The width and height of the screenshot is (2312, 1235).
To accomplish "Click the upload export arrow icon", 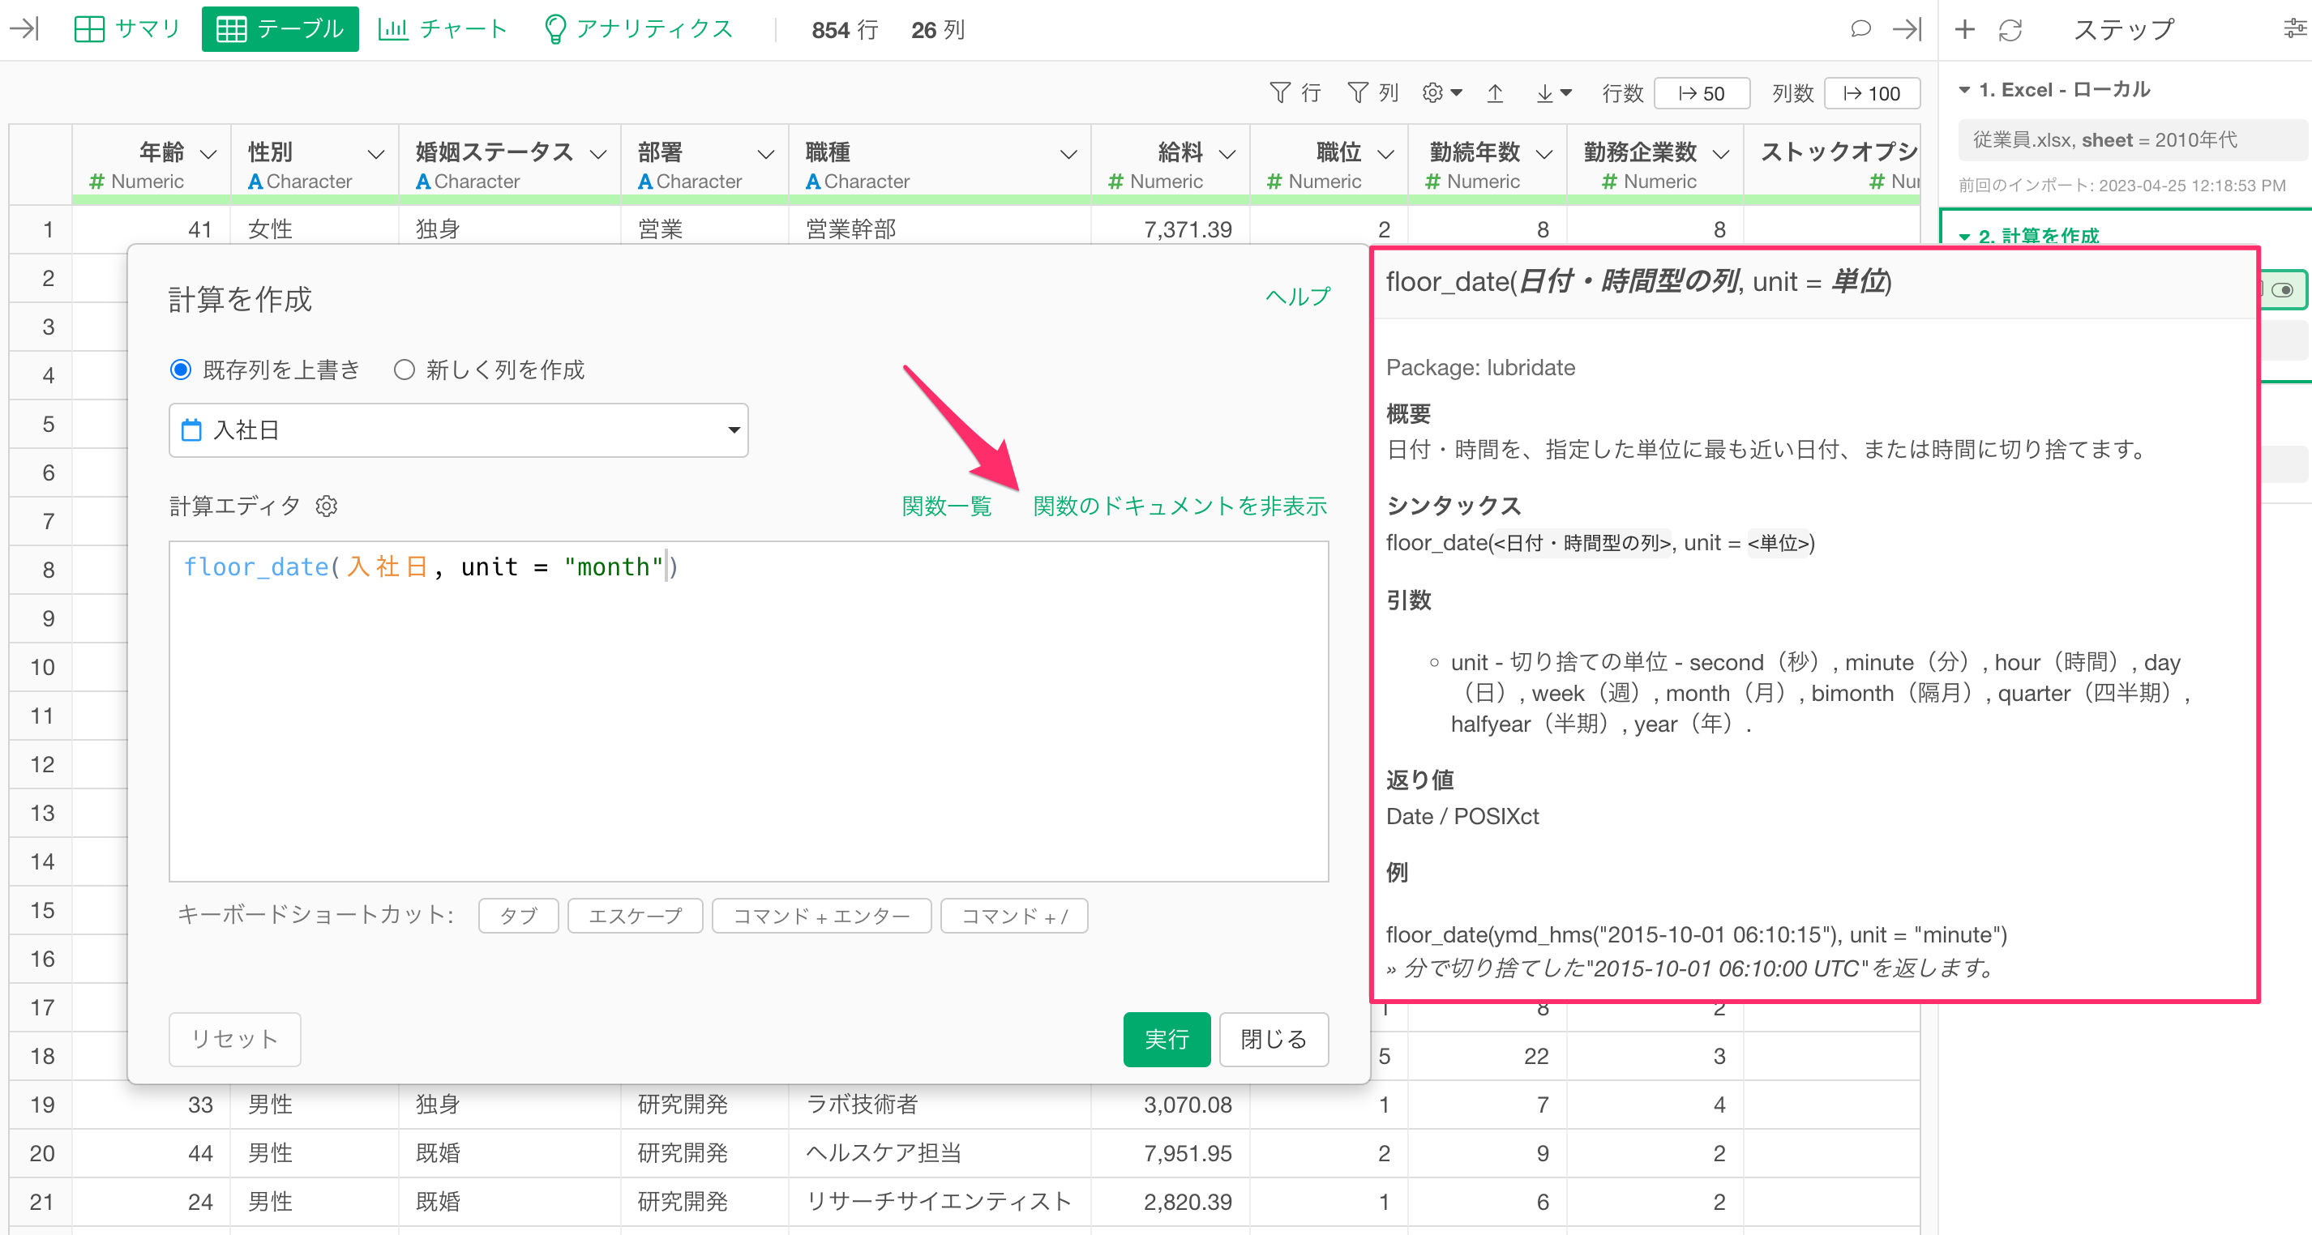I will pos(1495,93).
